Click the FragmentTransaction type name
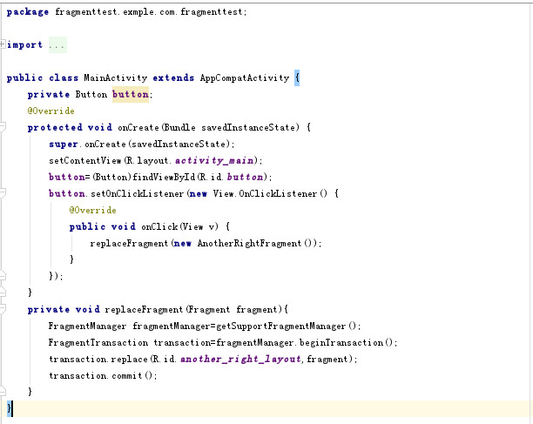 (98, 342)
